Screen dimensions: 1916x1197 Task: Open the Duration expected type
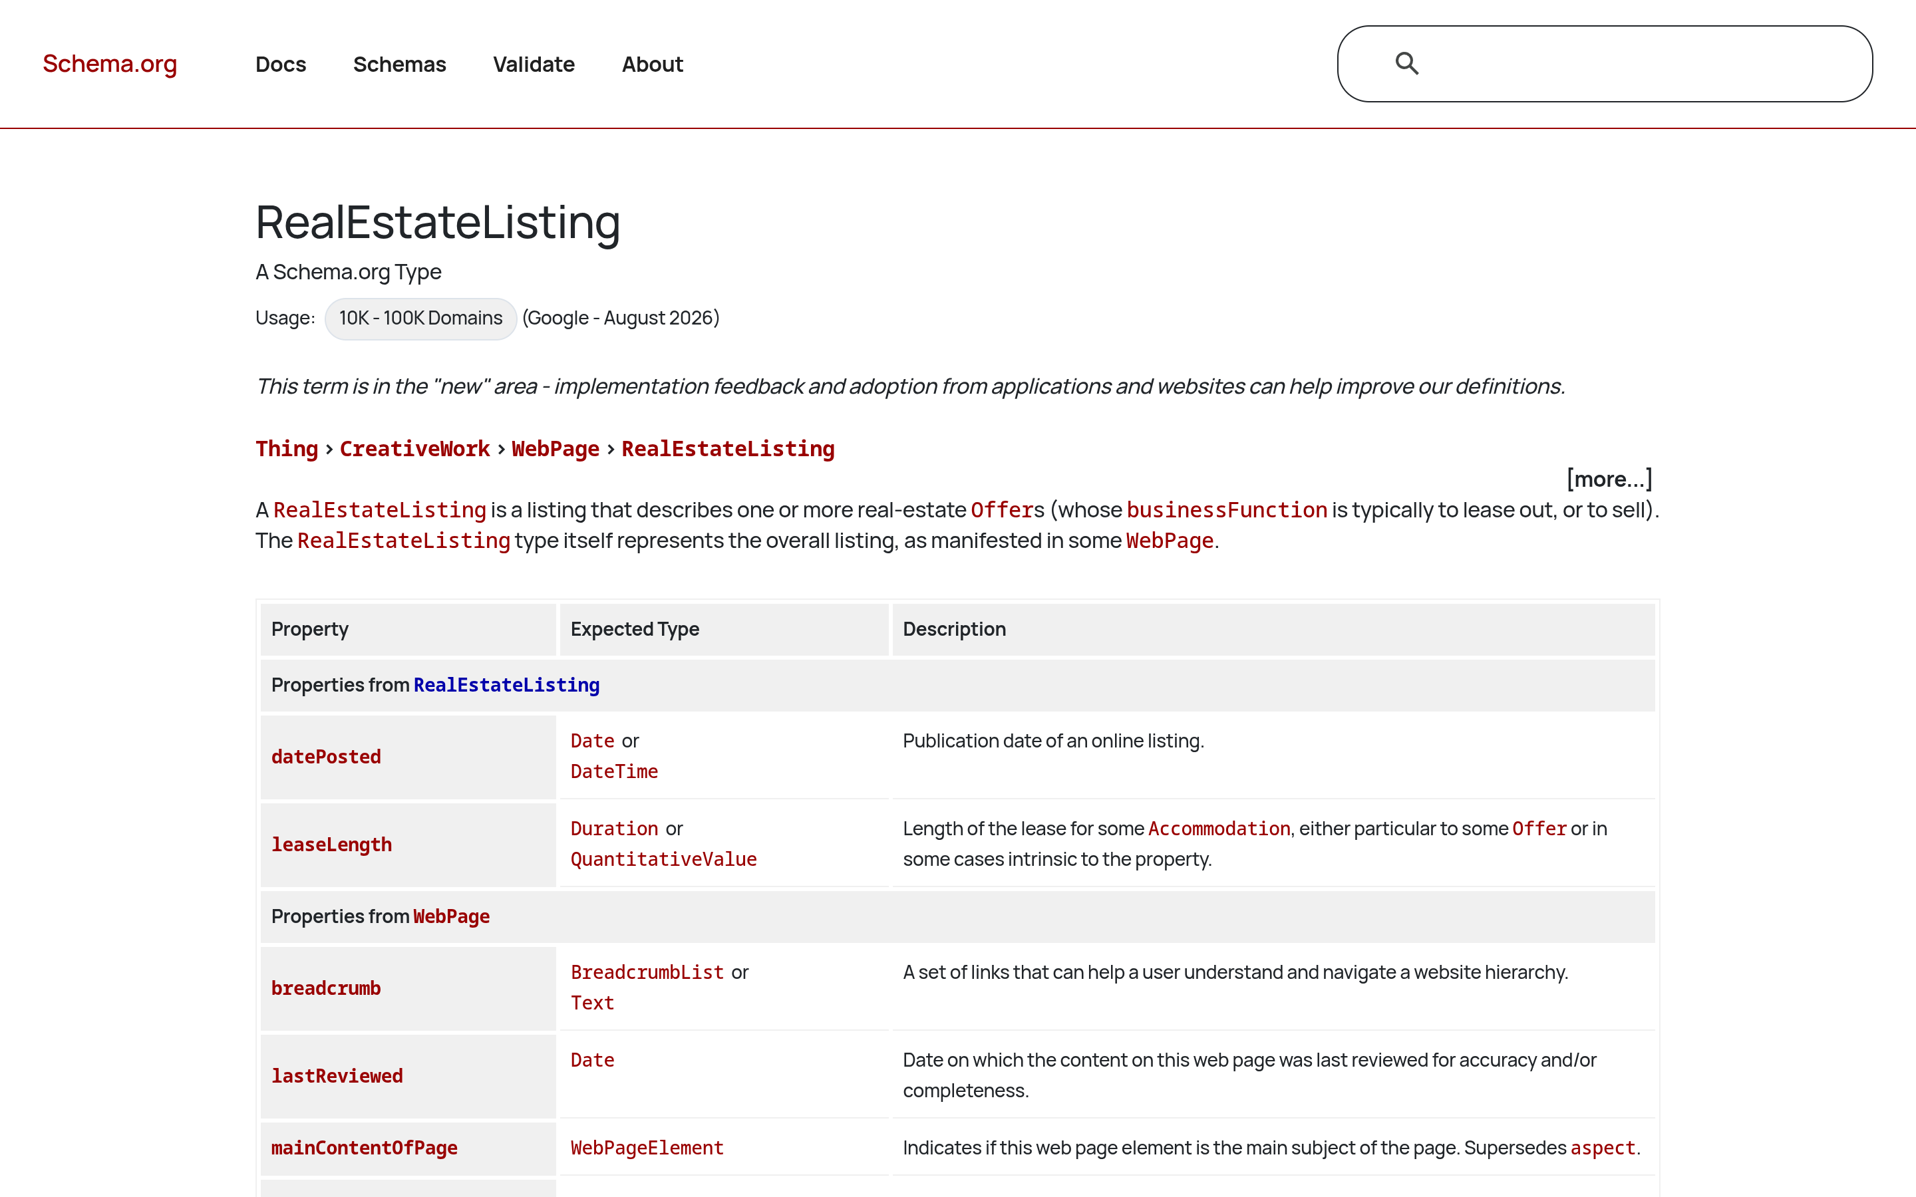click(615, 829)
